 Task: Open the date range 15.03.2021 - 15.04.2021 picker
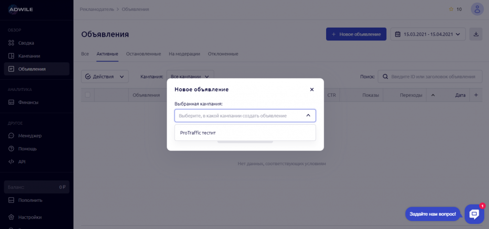coord(428,34)
